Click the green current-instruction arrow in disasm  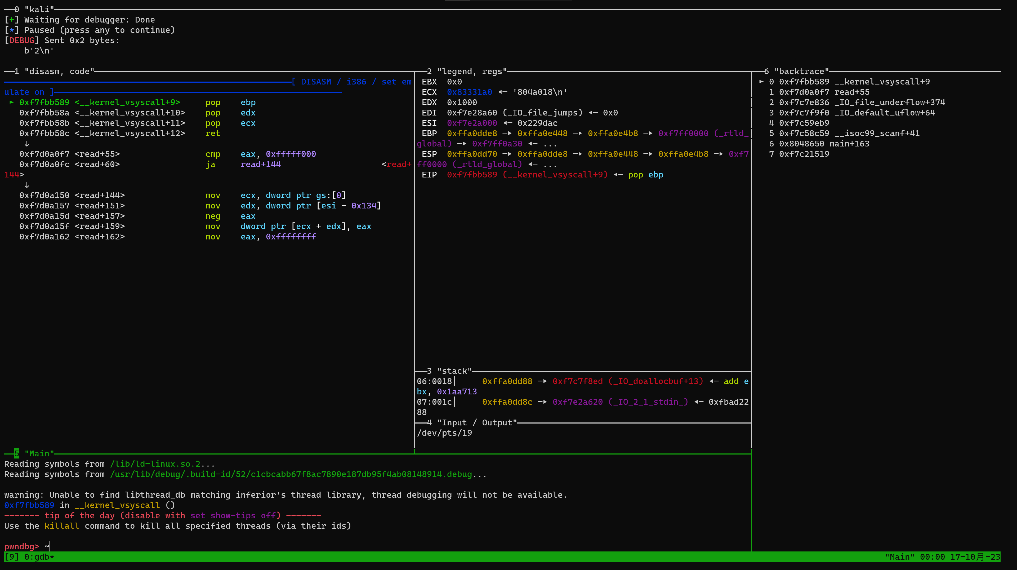coord(12,102)
